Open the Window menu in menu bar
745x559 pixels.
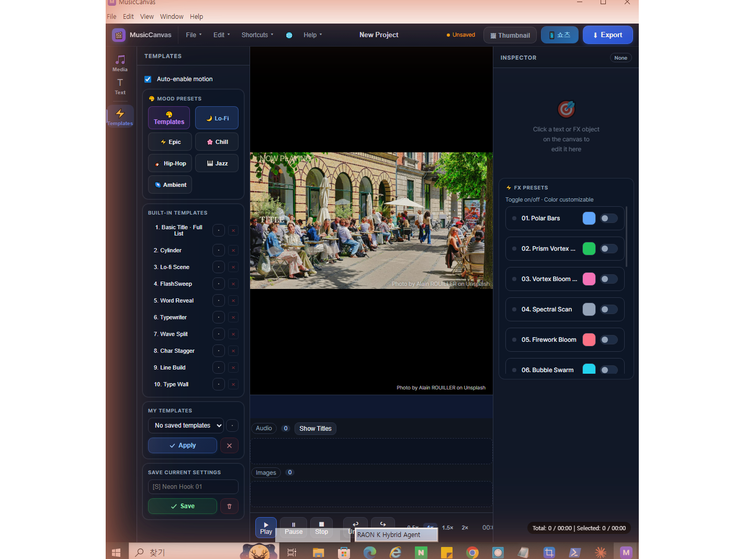tap(172, 17)
